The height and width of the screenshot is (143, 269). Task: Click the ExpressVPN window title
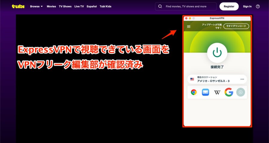coord(217,18)
